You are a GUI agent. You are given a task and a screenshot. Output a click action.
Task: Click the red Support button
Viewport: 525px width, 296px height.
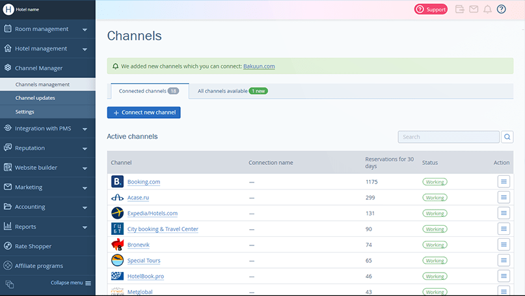(x=431, y=9)
